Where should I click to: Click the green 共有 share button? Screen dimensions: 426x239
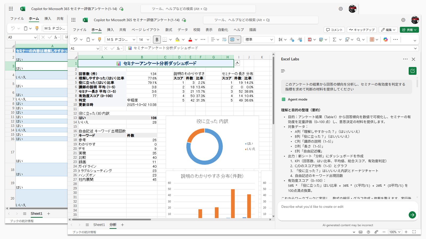[x=409, y=30]
